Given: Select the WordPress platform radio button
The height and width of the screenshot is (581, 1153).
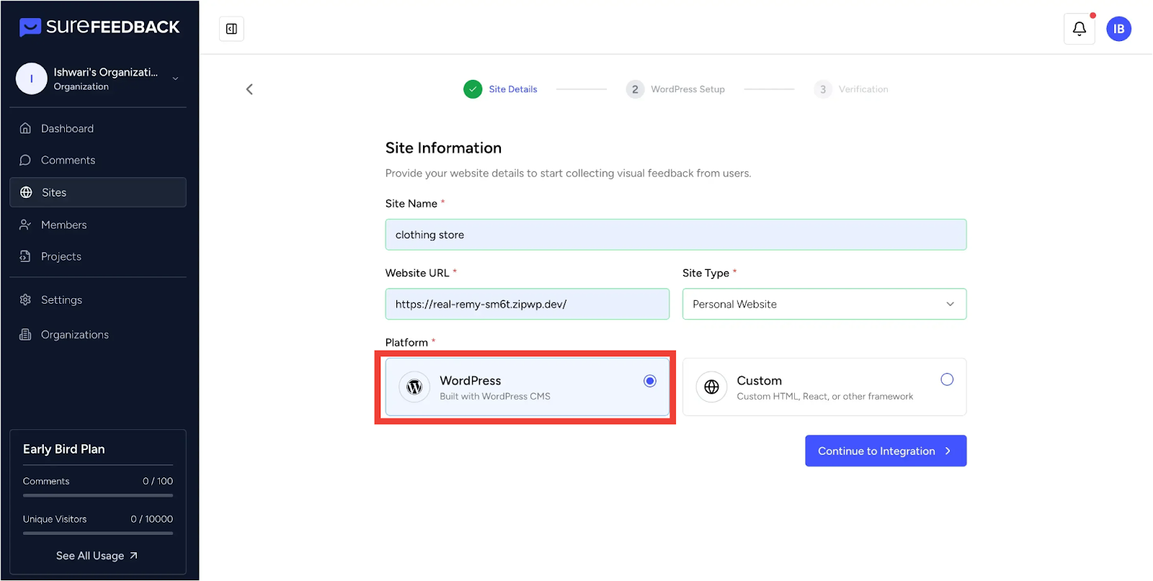Looking at the screenshot, I should click(x=649, y=381).
